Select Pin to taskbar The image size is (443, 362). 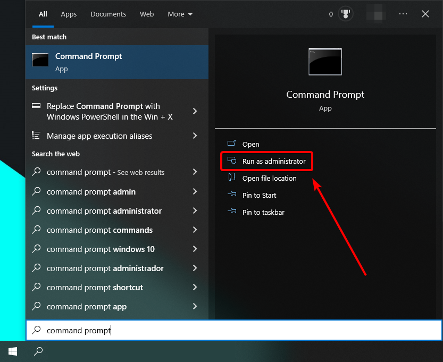(x=263, y=212)
